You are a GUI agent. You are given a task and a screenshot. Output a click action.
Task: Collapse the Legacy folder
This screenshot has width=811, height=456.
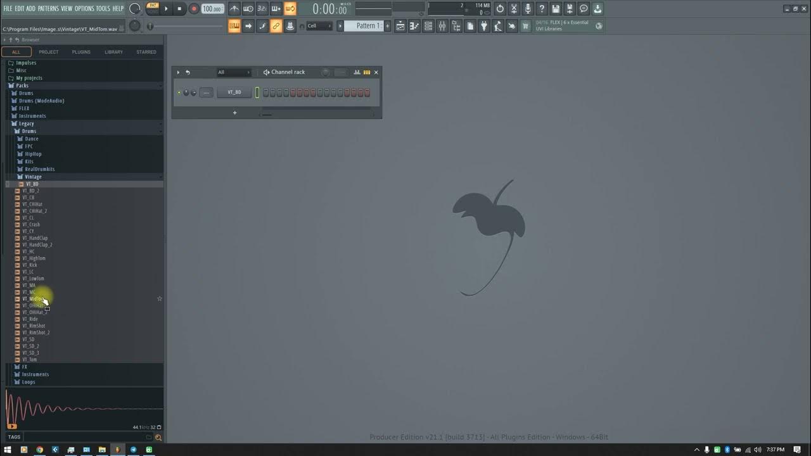[26, 123]
